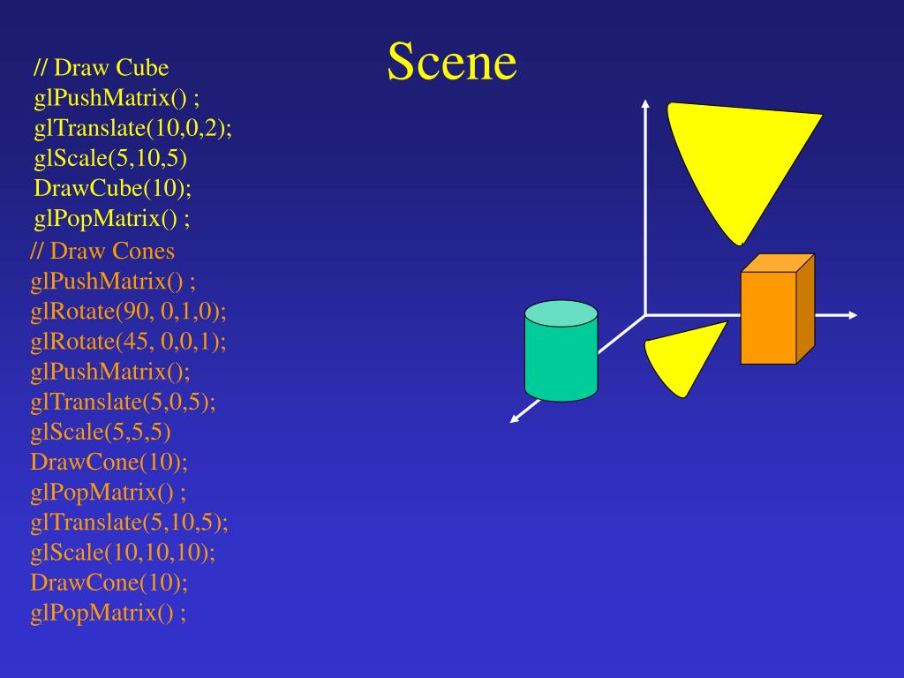
Task: Click the glTranslate(10,0,2); line
Action: (132, 128)
